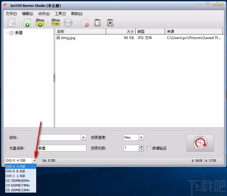Click the 4.37GB capacity marker
This screenshot has width=227, height=196.
(210, 161)
